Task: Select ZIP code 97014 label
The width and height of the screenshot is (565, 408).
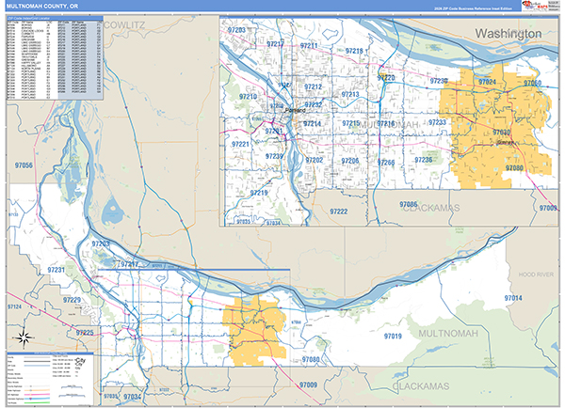Action: click(x=513, y=298)
